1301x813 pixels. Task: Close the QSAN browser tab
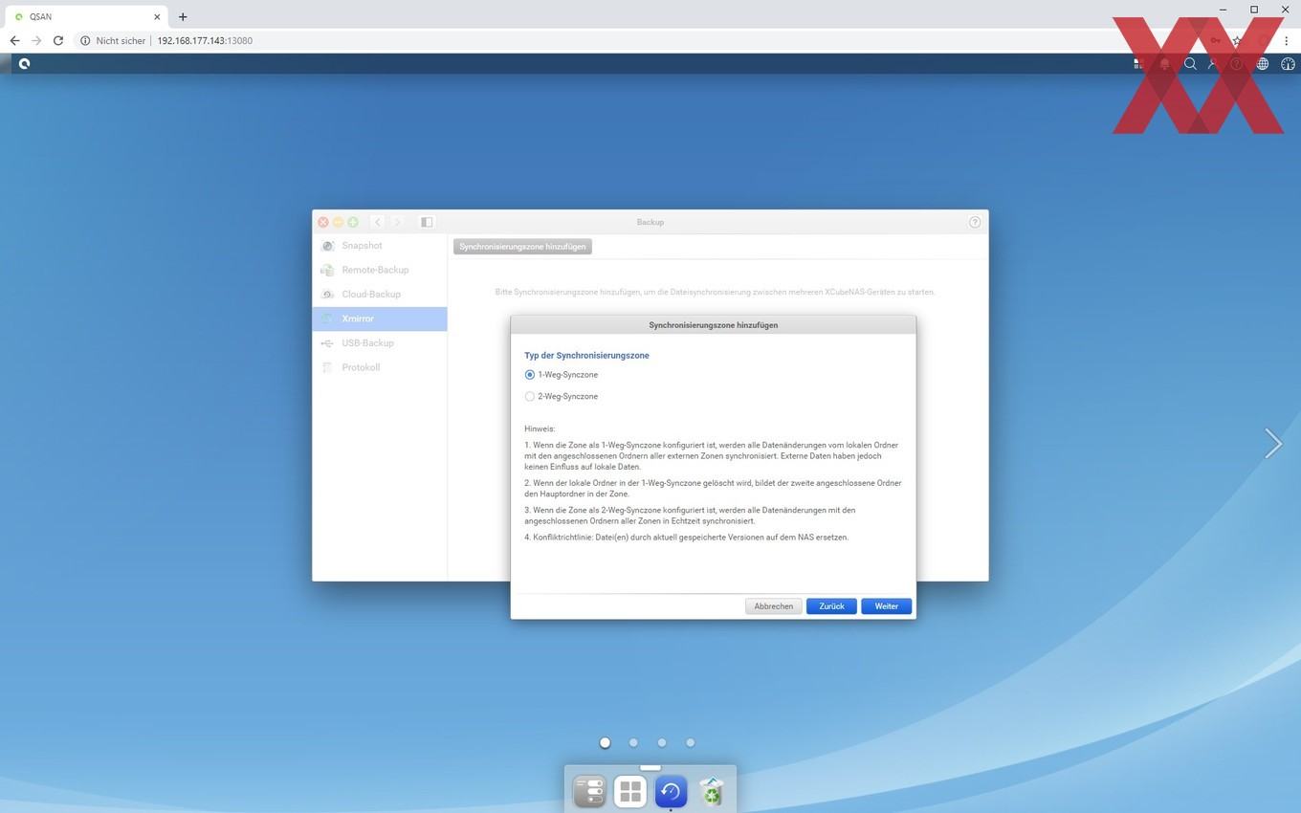(x=157, y=16)
